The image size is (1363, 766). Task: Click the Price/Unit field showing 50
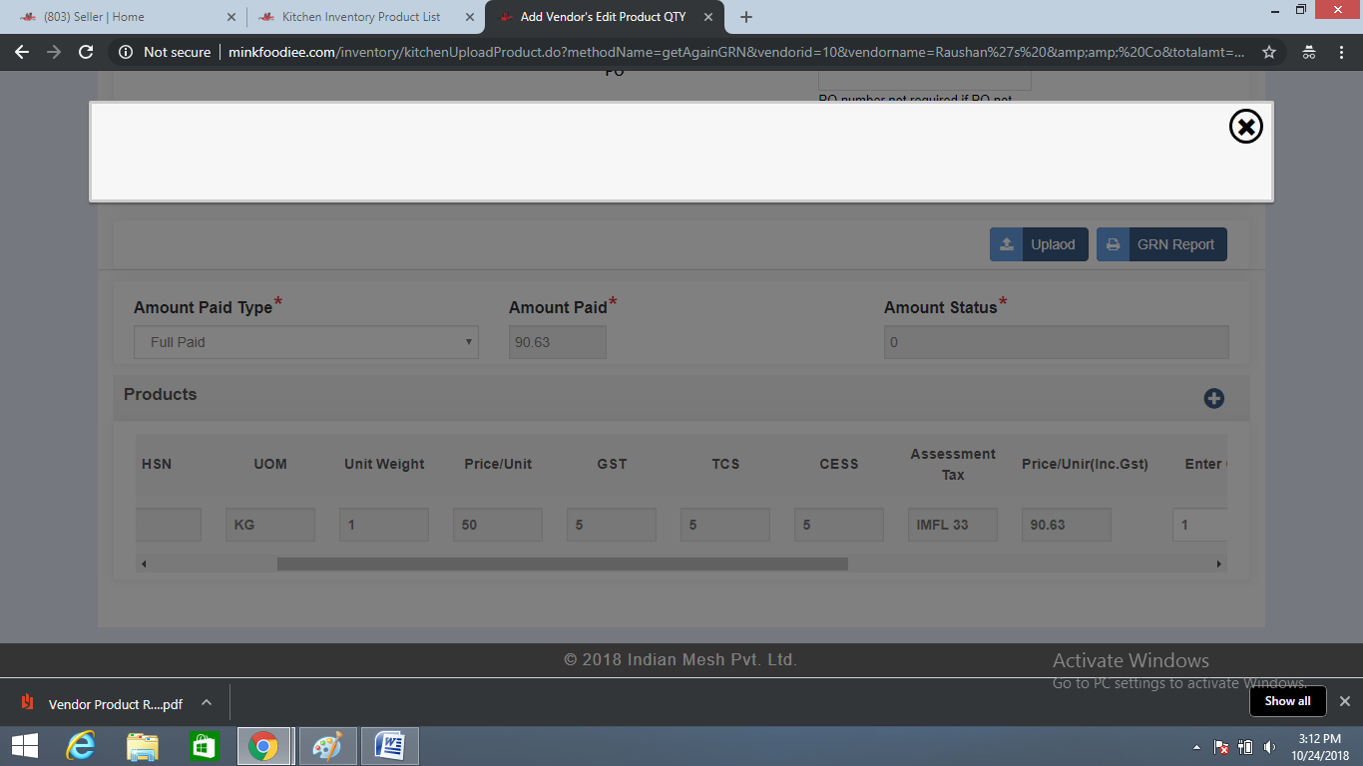498,525
